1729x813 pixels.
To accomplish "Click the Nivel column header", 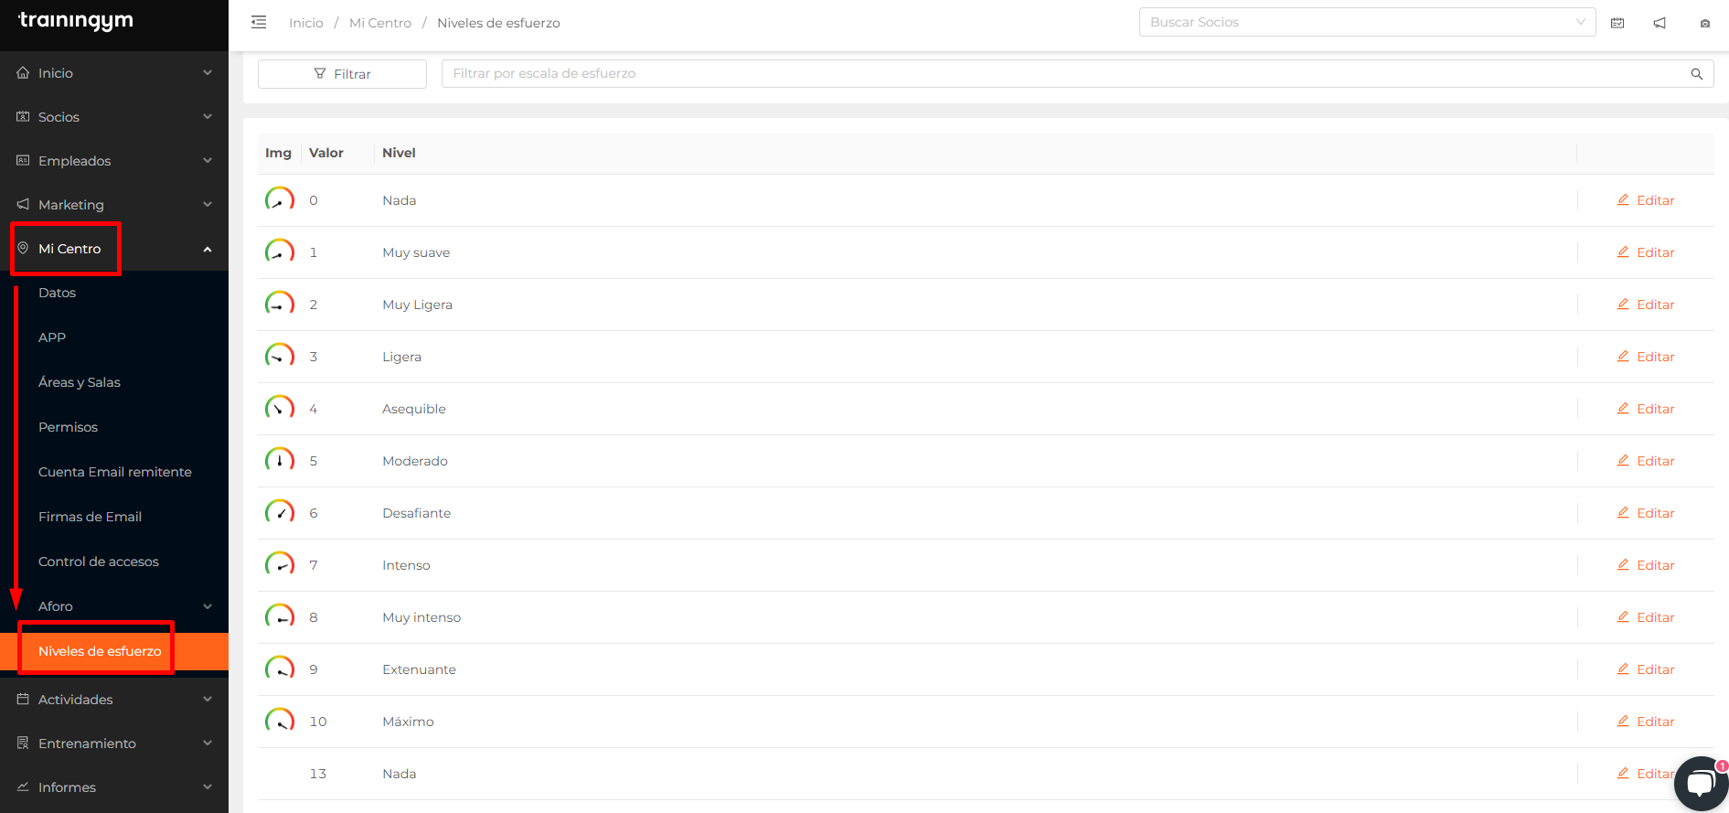I will click(399, 153).
